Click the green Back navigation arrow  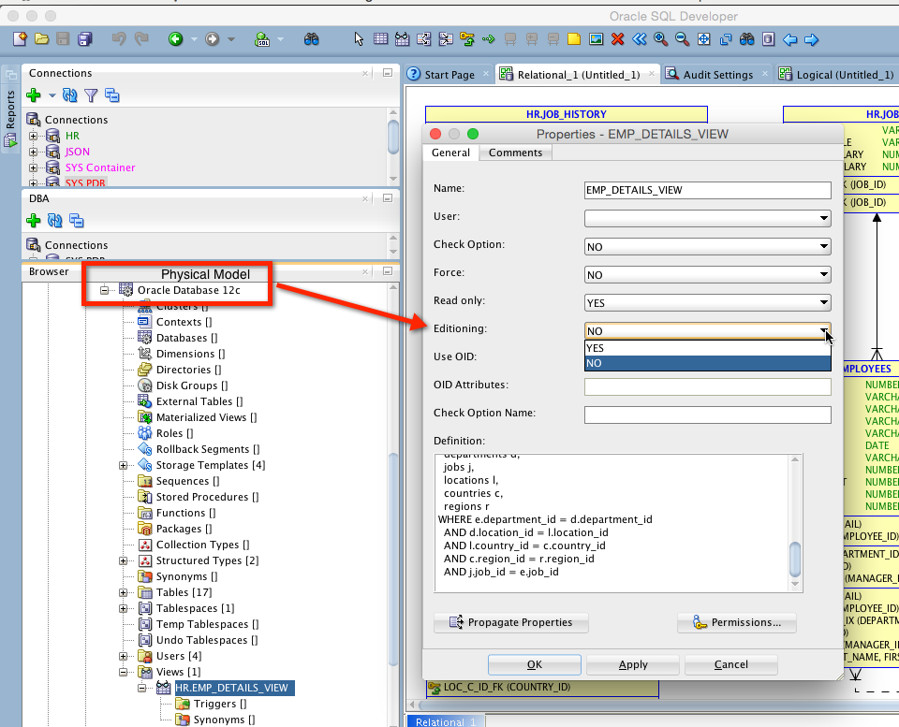coord(175,39)
